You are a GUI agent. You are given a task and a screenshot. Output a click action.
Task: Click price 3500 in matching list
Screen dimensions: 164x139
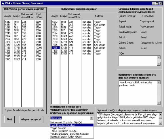[x=38, y=25]
